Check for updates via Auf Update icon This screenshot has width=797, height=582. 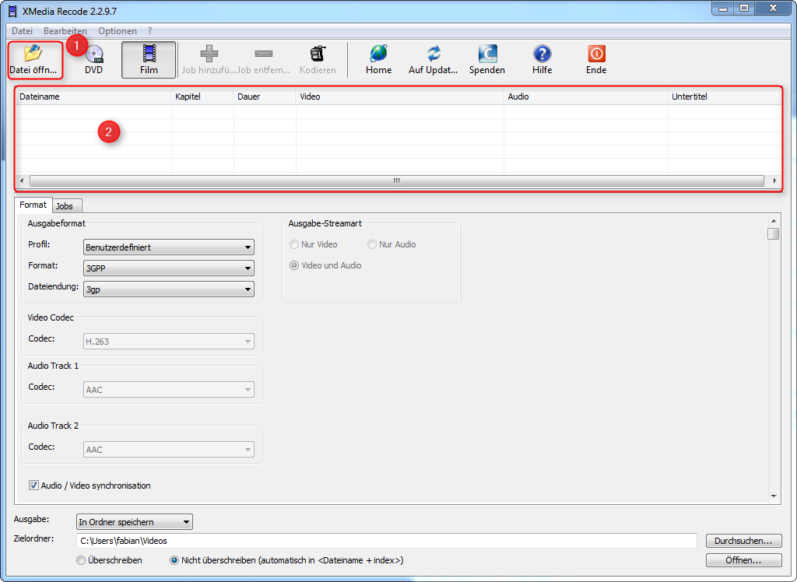(x=434, y=54)
